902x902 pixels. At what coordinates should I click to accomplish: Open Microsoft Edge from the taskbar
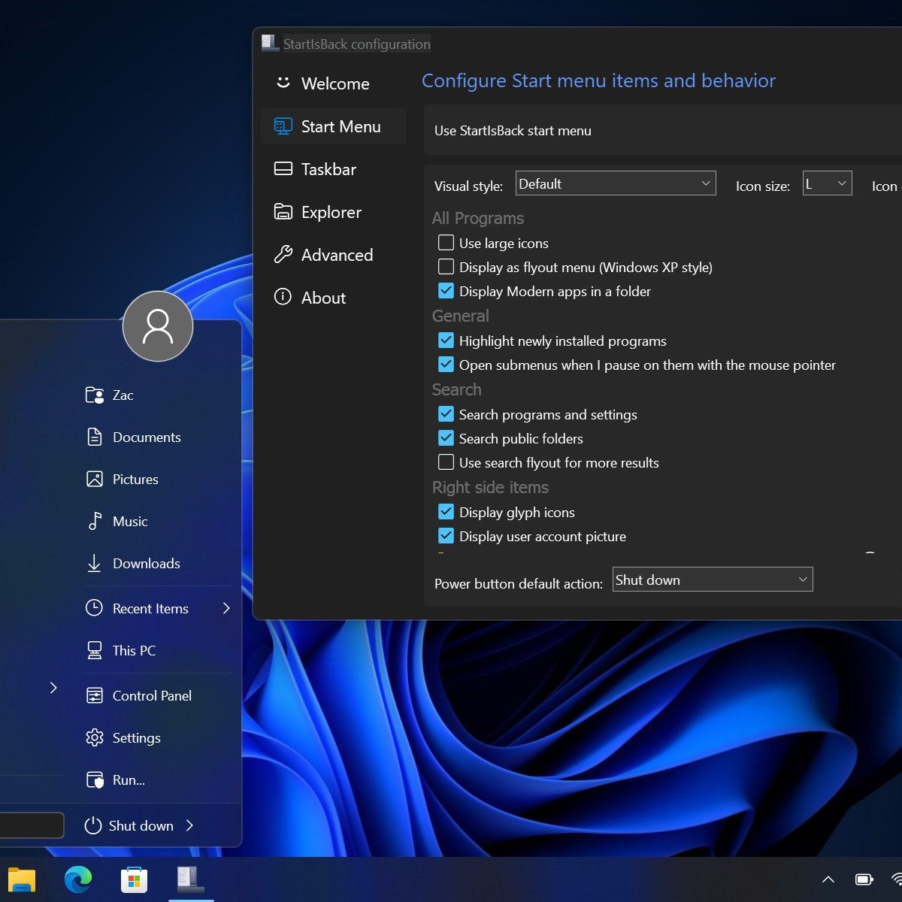point(78,879)
